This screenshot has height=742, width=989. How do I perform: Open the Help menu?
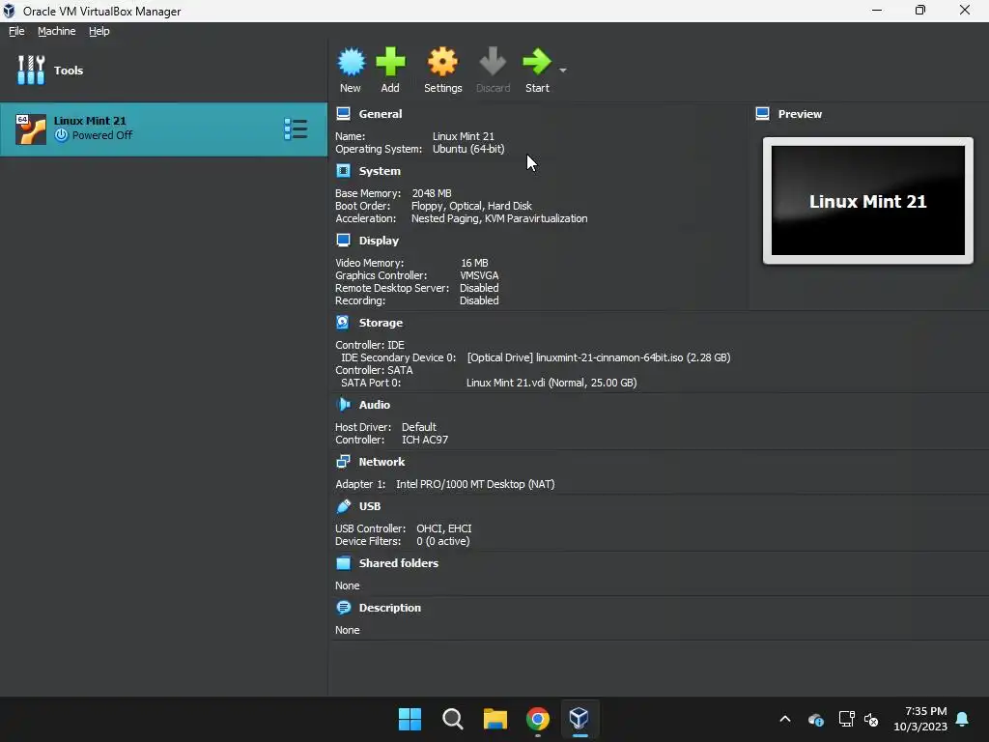click(99, 31)
